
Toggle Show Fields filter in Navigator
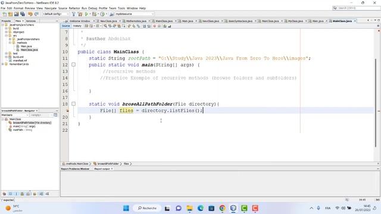11,194
